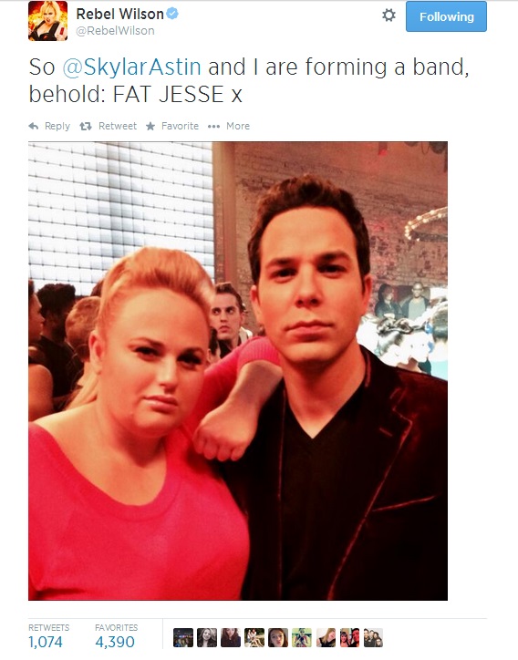Click the Favorite star icon
518x660 pixels.
(150, 126)
